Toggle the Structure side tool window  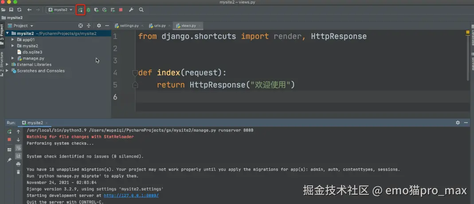tap(2, 64)
